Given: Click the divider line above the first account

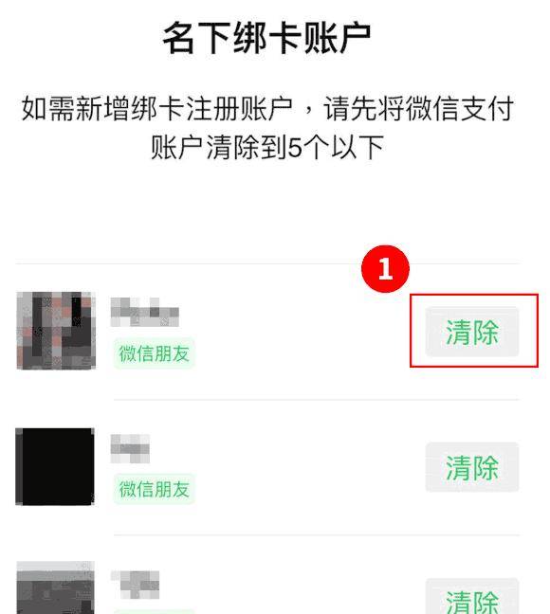Looking at the screenshot, I should (x=267, y=263).
